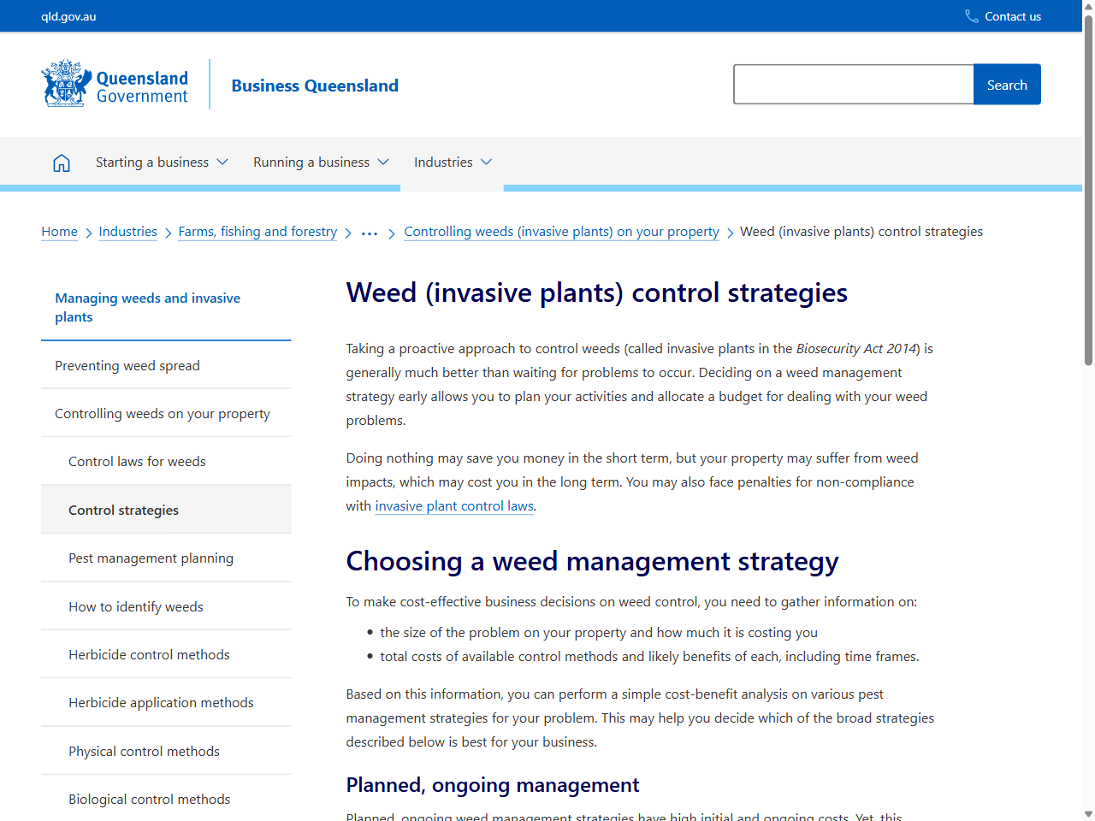The image size is (1095, 821).
Task: Select Controlling weeds on your property sidebar item
Action: coord(166,413)
